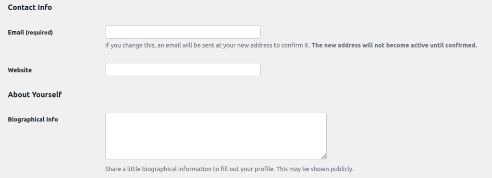Click the 'Share a little biographical information' hint

[229, 169]
